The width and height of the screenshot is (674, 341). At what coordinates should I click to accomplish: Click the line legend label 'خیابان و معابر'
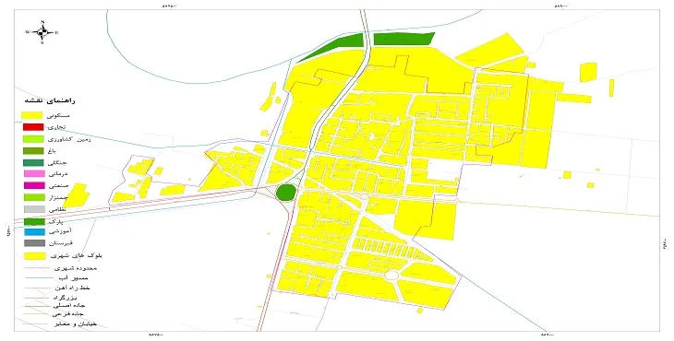tap(75, 323)
